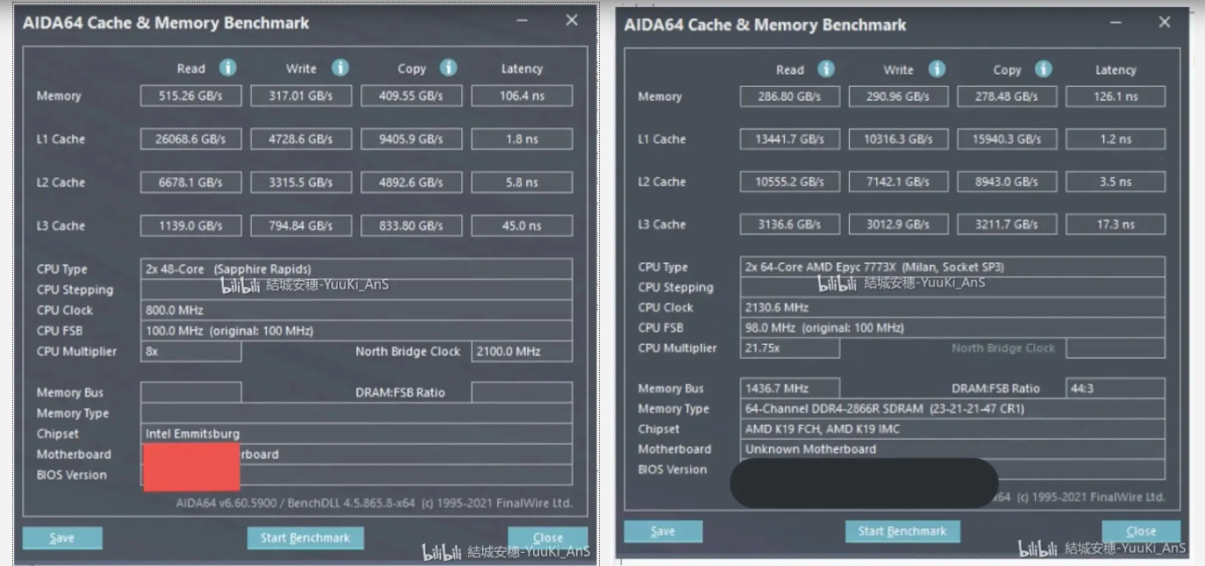This screenshot has height=566, width=1205.
Task: Click North Bridge Clock value 2100.0 MHz
Action: click(522, 351)
